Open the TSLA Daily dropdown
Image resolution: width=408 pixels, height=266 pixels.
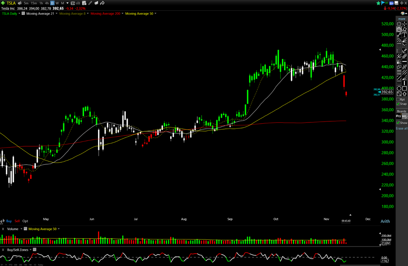pyautogui.click(x=19, y=14)
